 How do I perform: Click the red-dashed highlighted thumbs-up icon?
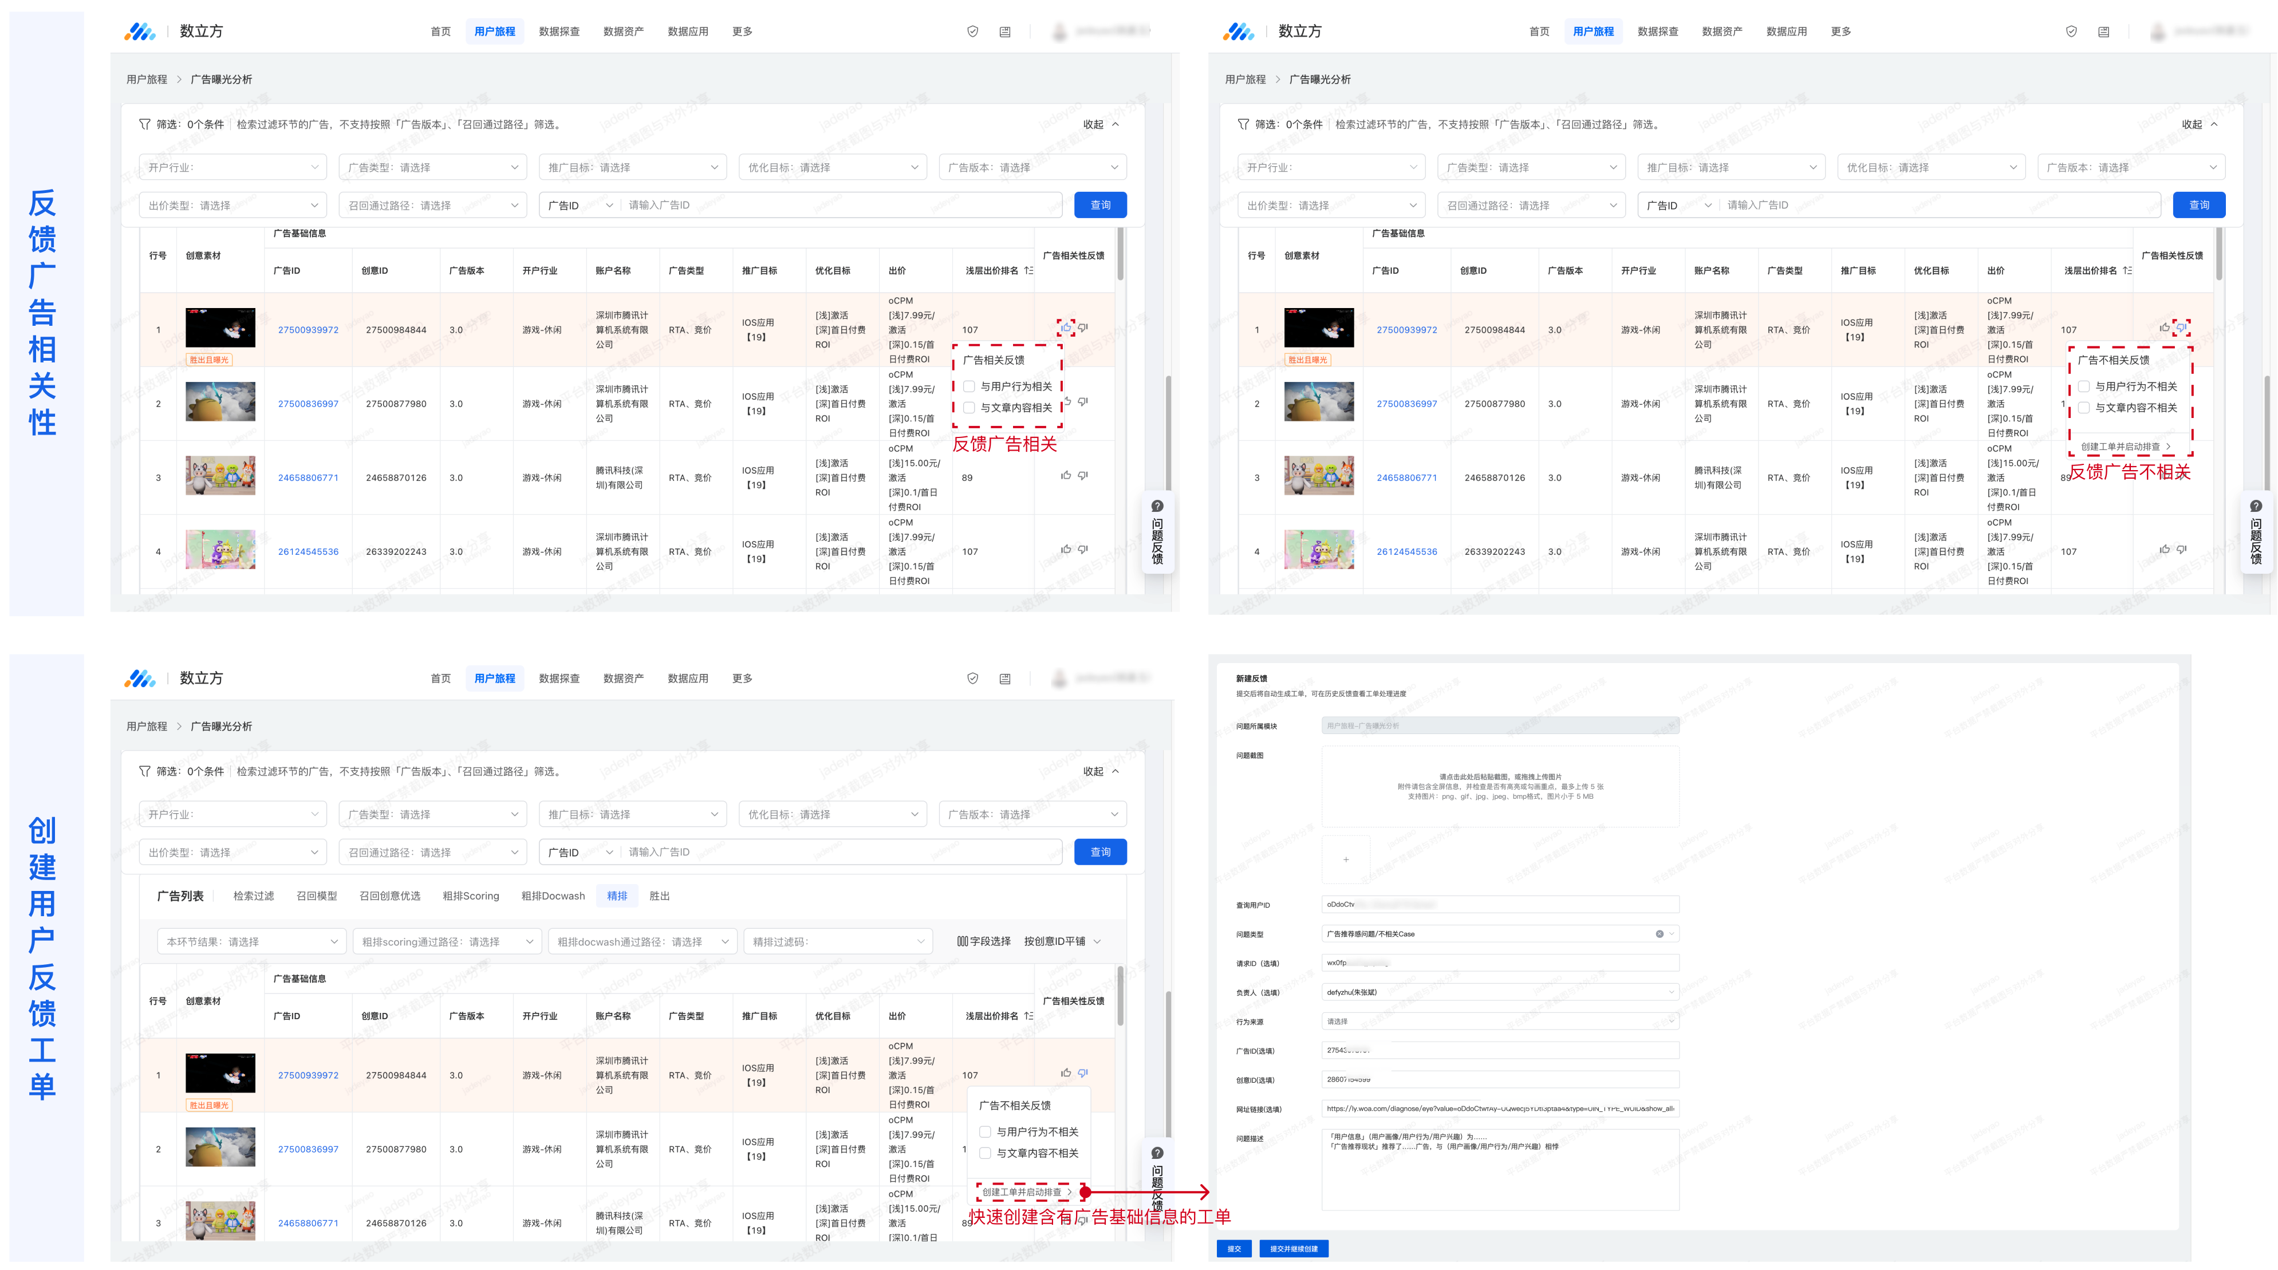1066,328
